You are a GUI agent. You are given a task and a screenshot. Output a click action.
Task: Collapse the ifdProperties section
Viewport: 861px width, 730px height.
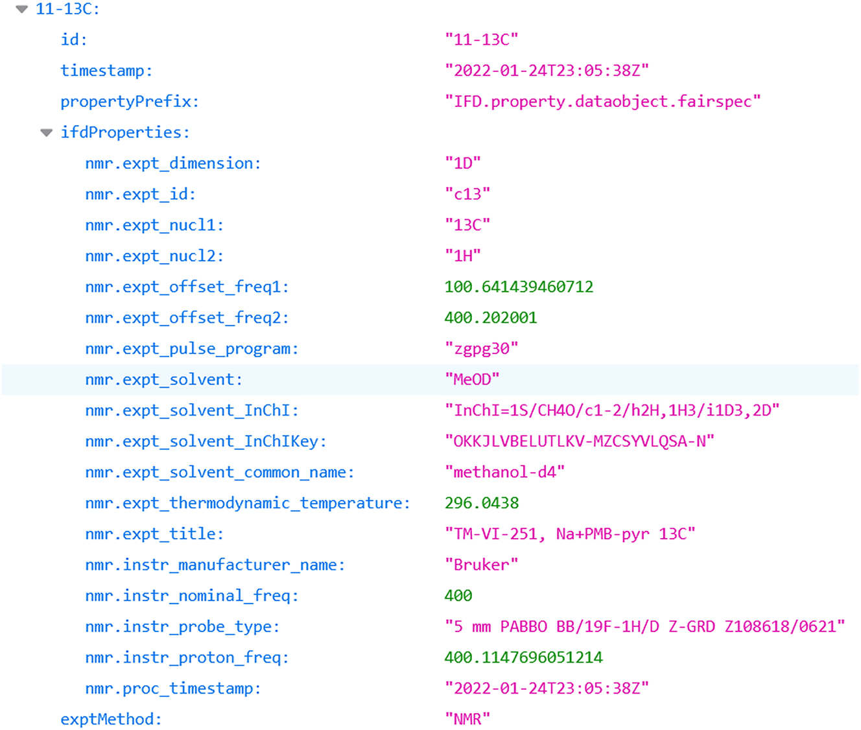(46, 132)
